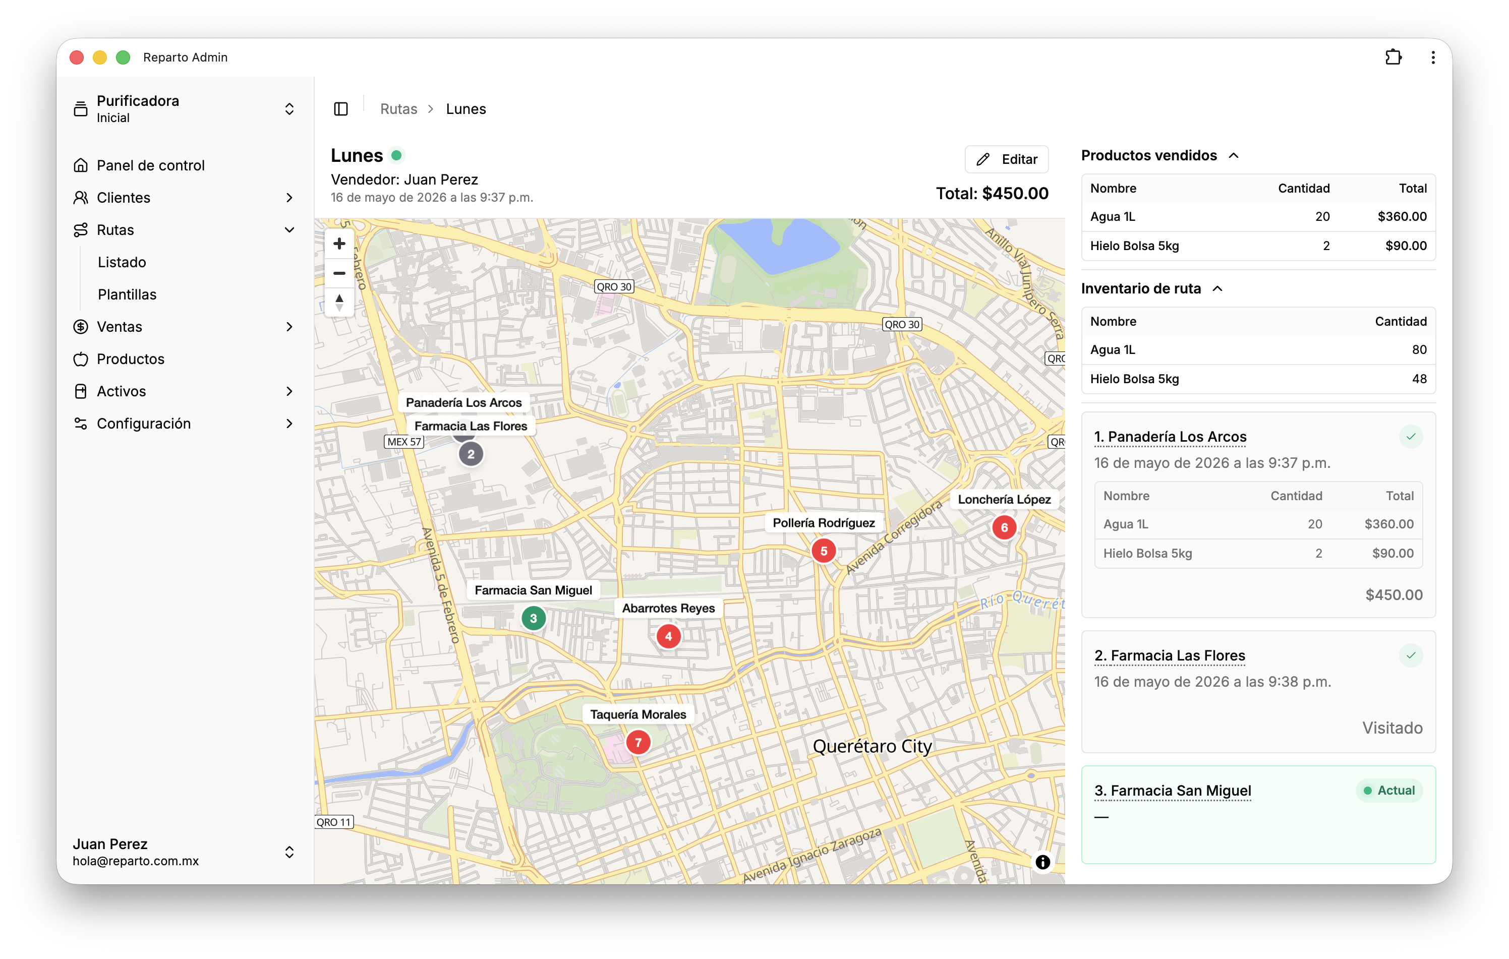This screenshot has width=1509, height=959.
Task: Open the three-dot window menu
Action: click(1433, 57)
